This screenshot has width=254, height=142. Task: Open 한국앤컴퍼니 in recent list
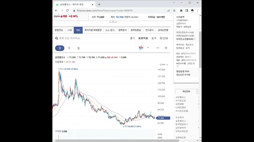coord(182,124)
